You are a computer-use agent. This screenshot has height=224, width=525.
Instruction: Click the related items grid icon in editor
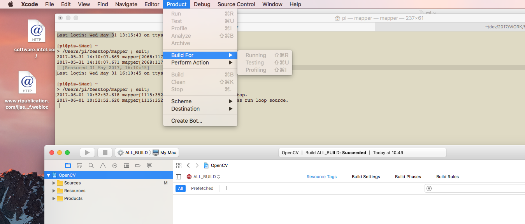click(x=179, y=165)
